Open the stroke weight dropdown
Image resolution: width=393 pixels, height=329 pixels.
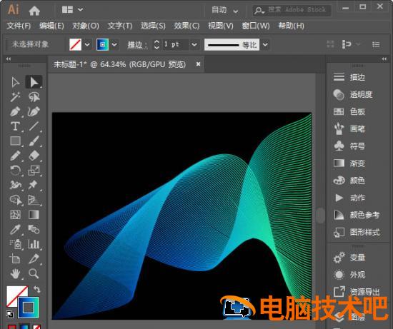194,44
